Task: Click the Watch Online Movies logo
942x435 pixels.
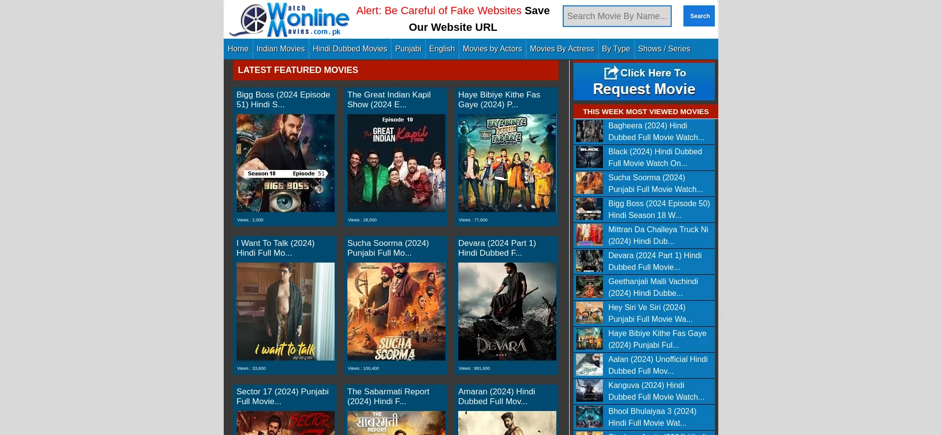Action: pos(289,20)
